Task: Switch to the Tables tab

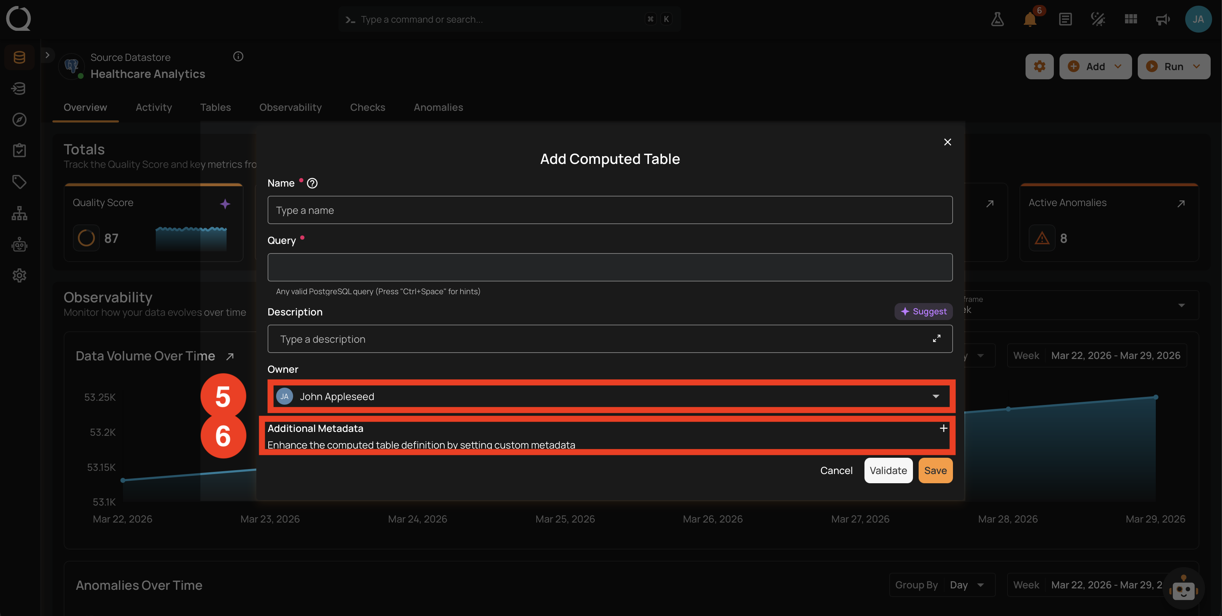Action: click(215, 107)
